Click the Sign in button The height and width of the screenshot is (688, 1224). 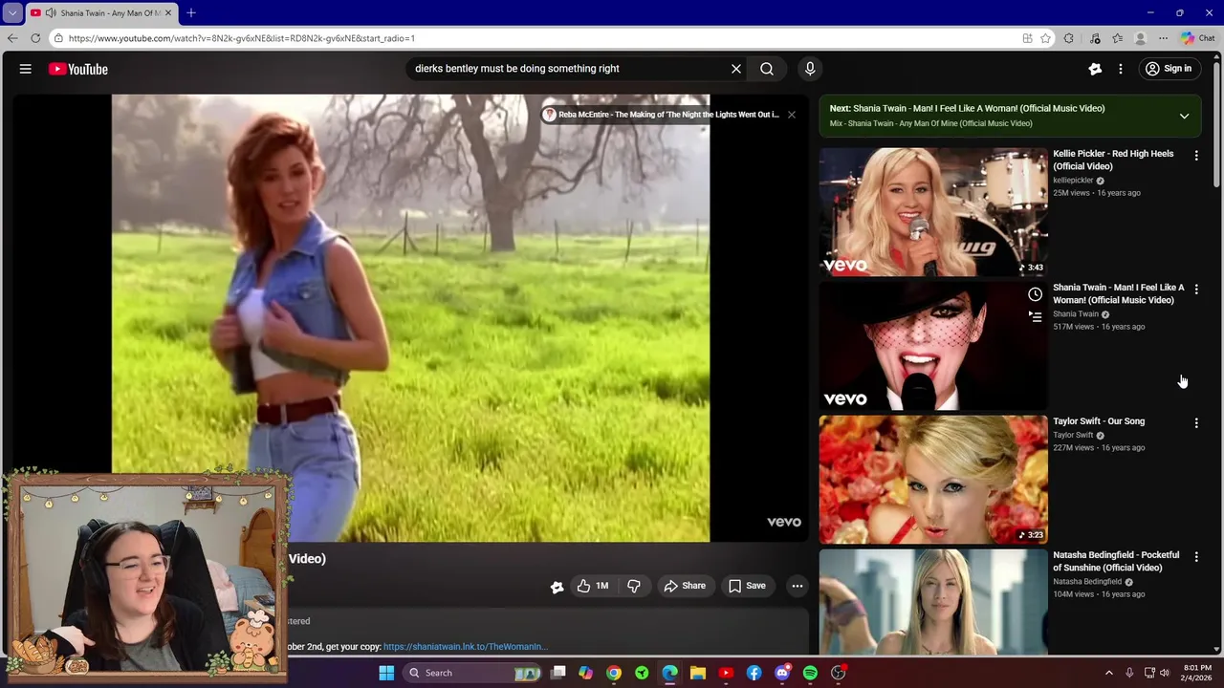[1169, 69]
